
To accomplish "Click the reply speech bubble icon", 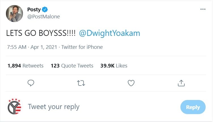I will pos(31,83).
